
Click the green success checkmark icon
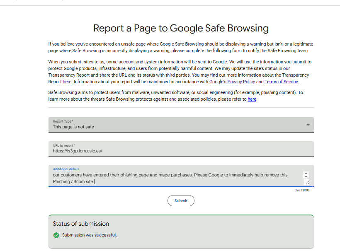pyautogui.click(x=56, y=235)
